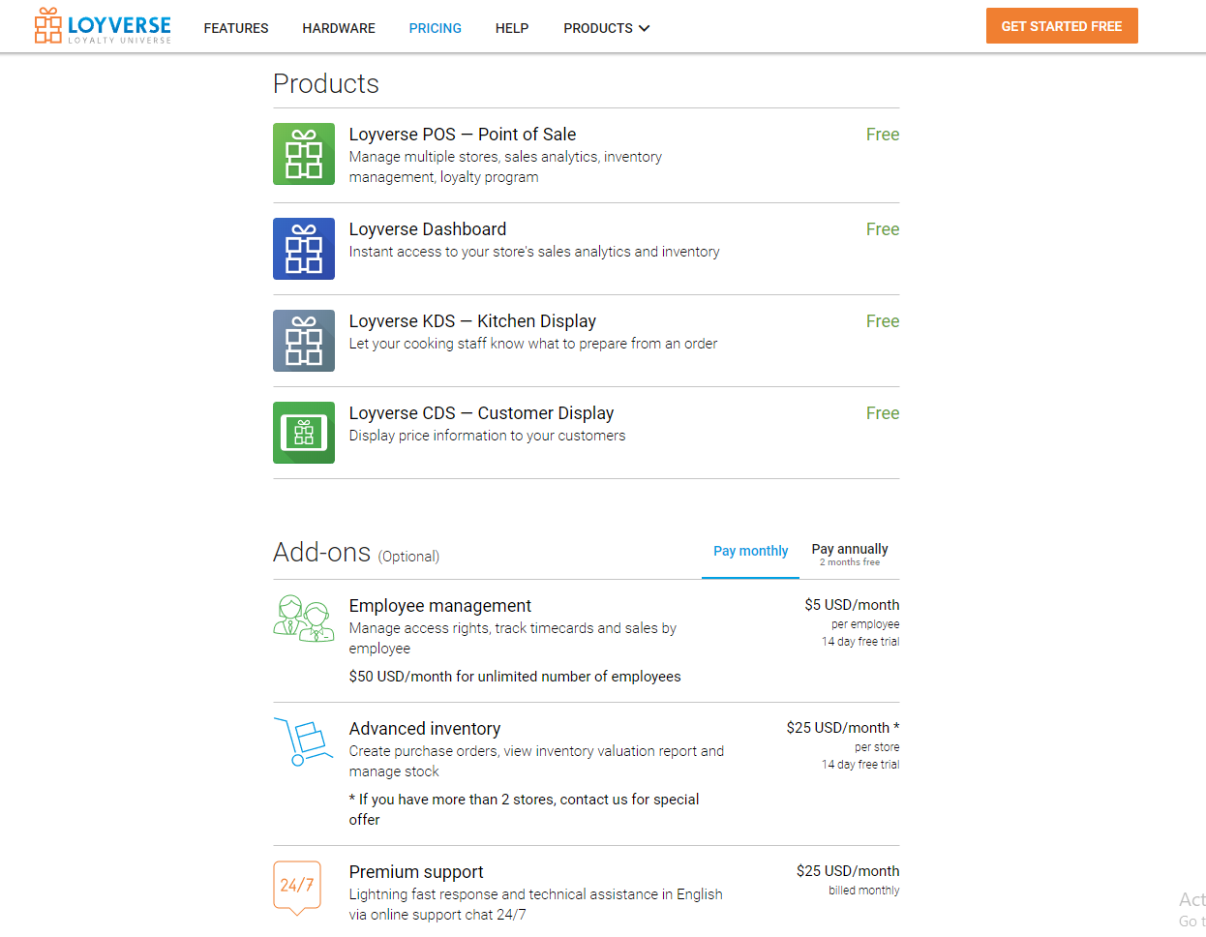This screenshot has width=1206, height=937.
Task: Click the '2 months free' note
Action: (x=850, y=562)
